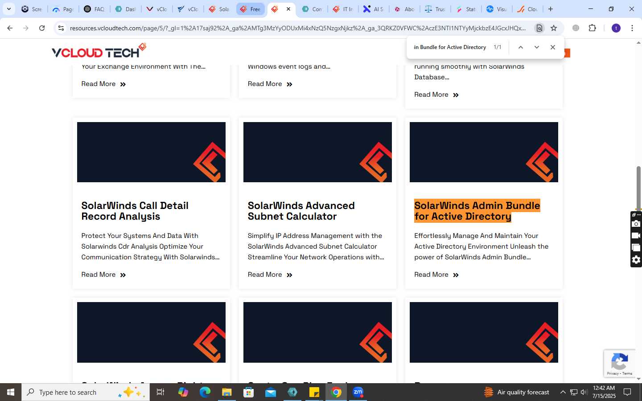
Task: Switch to the Dash tab
Action: 125,9
